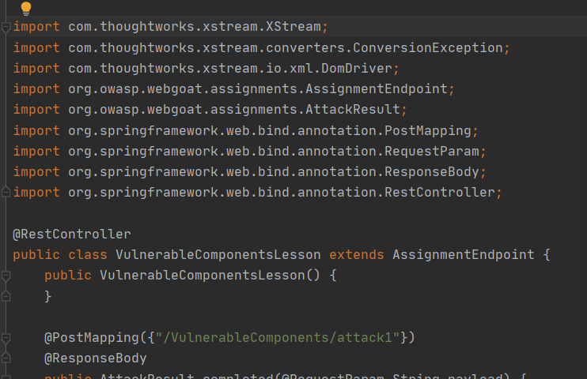Viewport: 587px width, 379px height.
Task: Collapse fold marker beside @PostMapping annotation
Action: point(6,338)
